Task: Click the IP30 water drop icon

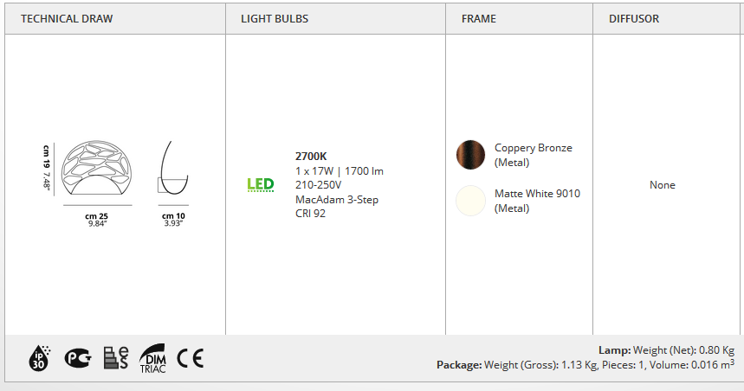Action: [40, 358]
